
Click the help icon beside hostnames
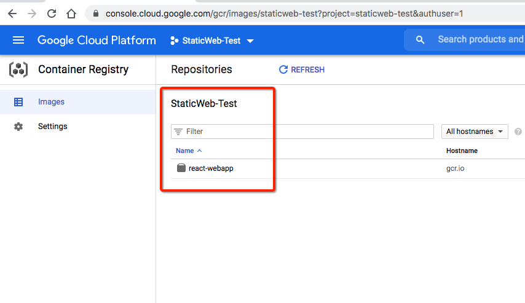(518, 132)
